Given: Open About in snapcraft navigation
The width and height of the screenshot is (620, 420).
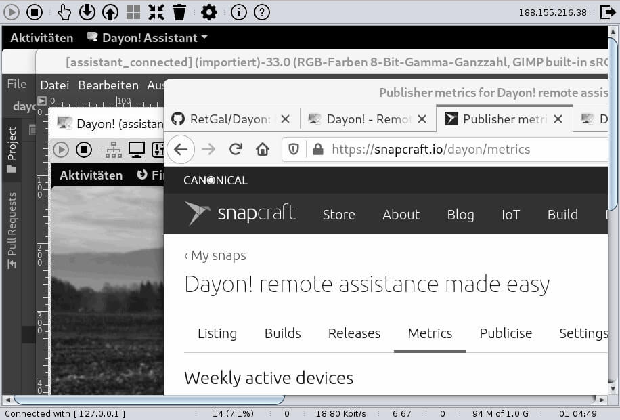Looking at the screenshot, I should coord(401,215).
